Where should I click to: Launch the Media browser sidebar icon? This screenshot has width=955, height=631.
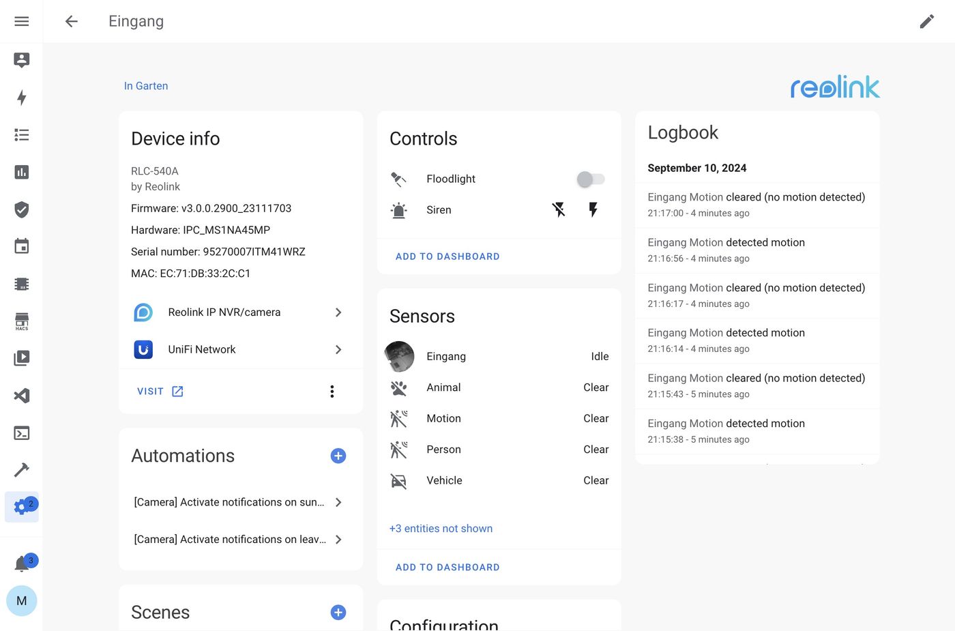[21, 357]
